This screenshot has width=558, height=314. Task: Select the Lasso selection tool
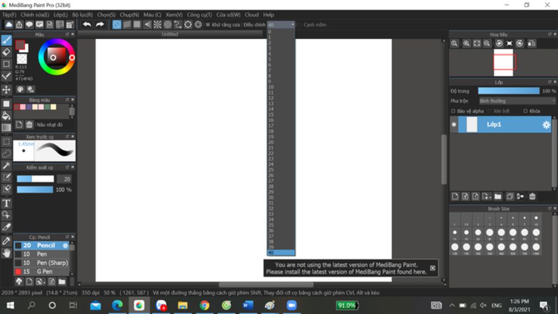tap(7, 153)
